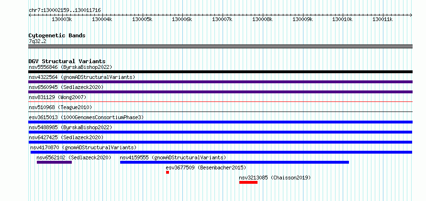This screenshot has height=201, width=426.
Task: Click the blue nsv4159555 variant bar
Action: [x=235, y=162]
